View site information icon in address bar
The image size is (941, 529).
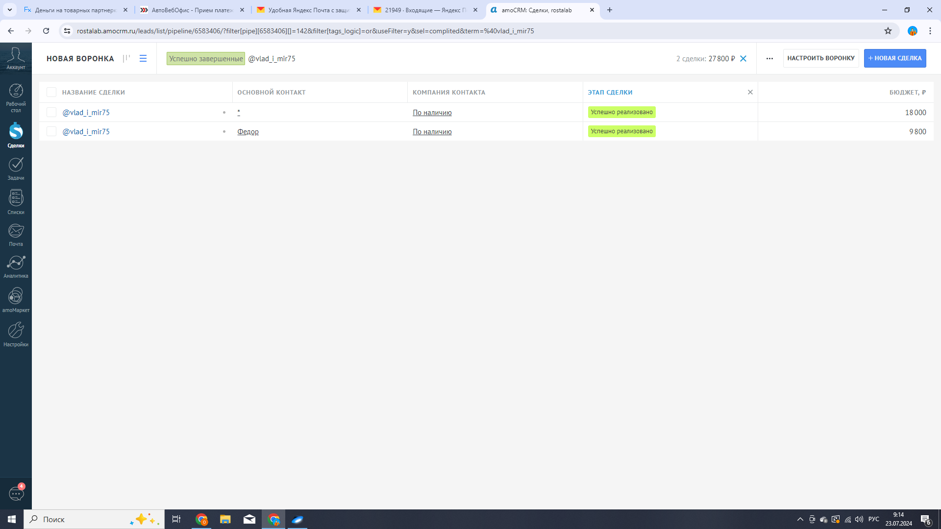(x=67, y=31)
